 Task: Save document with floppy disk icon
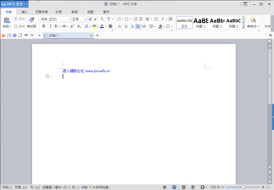pos(9,35)
